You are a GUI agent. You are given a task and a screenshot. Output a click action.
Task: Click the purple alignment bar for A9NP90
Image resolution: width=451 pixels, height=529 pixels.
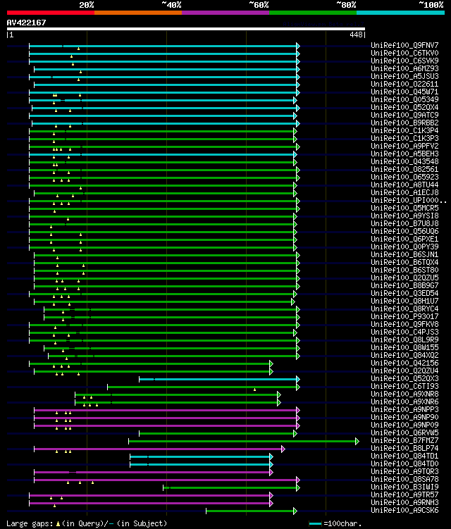166,418
